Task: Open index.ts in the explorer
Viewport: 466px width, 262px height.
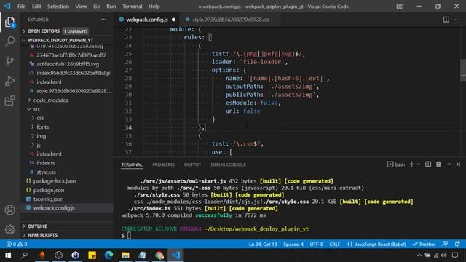Action: (x=46, y=163)
